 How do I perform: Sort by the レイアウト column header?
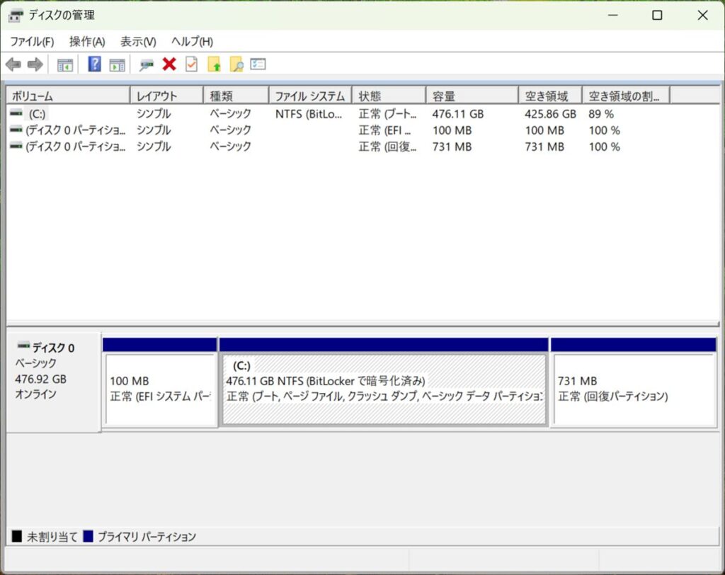[167, 96]
